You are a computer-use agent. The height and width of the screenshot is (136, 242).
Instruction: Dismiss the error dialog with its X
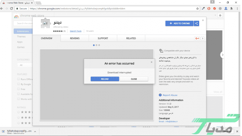coord(152,62)
